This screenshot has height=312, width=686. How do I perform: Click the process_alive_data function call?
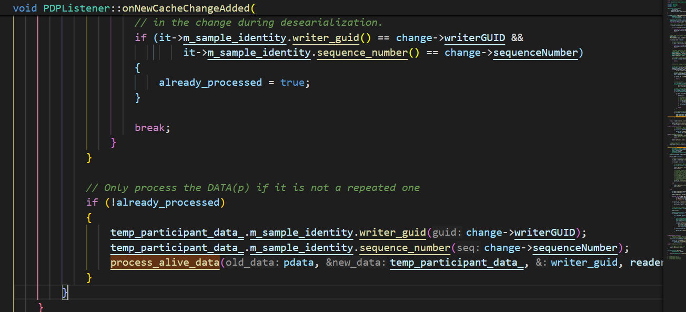click(x=165, y=263)
